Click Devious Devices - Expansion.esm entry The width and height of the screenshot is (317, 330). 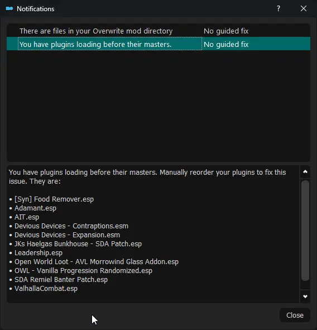67,235
